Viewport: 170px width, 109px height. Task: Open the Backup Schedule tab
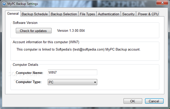[34, 14]
